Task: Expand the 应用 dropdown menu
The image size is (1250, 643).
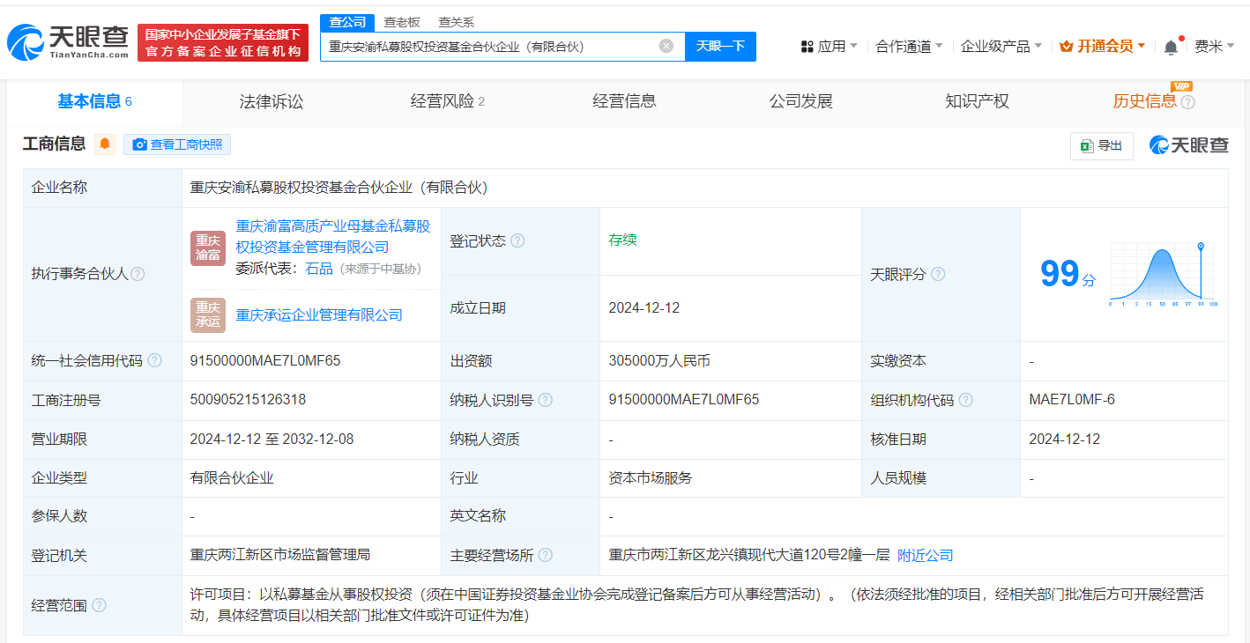Action: point(829,46)
